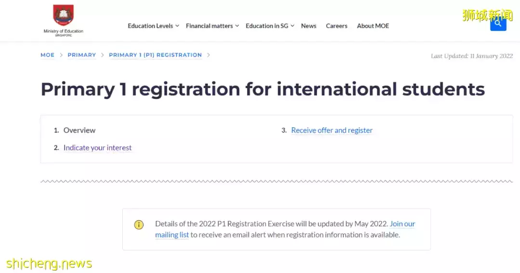
Task: Open the Education in SG dropdown
Action: [270, 26]
